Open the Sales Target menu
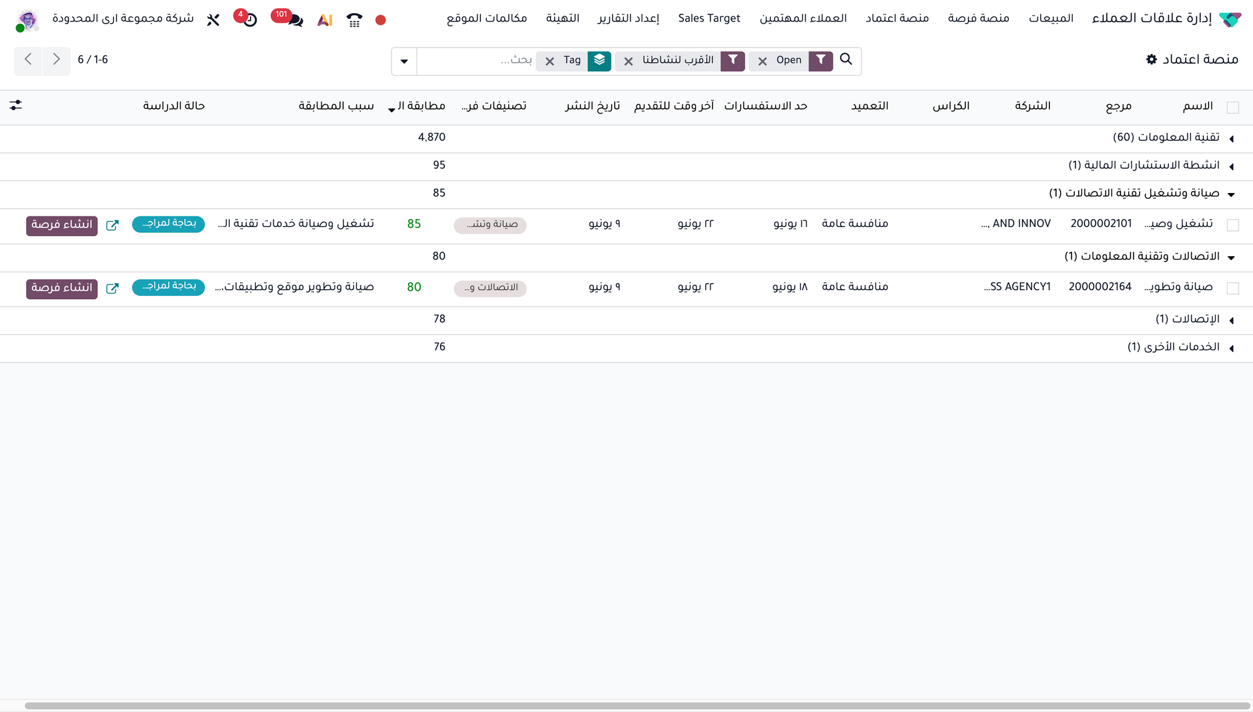The width and height of the screenshot is (1253, 712). [x=709, y=18]
